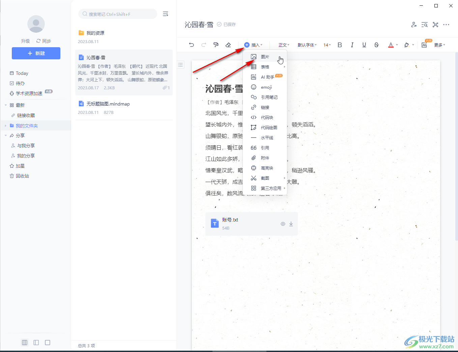Viewport: 458px width, 352px height.
Task: Collapse the 最新 section arrow
Action: click(6, 105)
